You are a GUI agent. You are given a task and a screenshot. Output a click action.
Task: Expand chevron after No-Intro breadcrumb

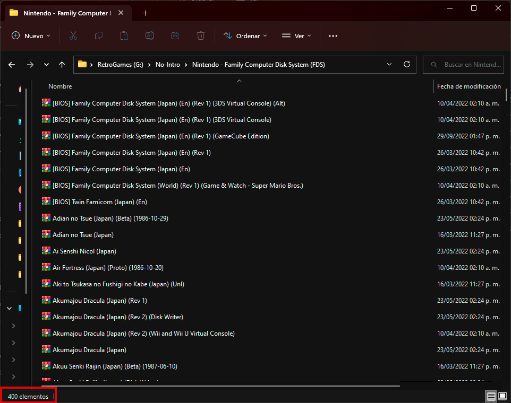pyautogui.click(x=186, y=65)
